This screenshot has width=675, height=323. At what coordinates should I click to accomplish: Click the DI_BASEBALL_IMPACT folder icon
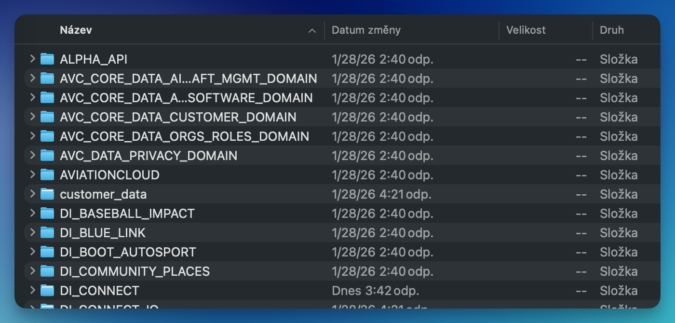(47, 214)
